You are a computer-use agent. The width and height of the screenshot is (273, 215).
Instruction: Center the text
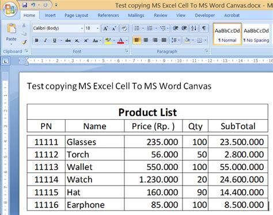146,40
